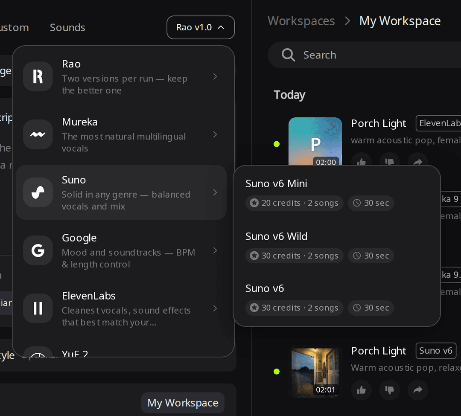Open the Workspaces breadcrumb link
The height and width of the screenshot is (416, 461).
coord(301,21)
